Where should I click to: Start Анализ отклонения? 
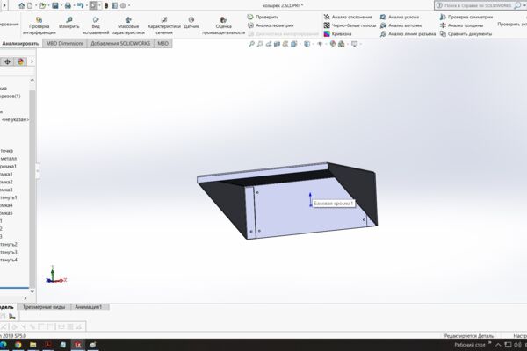348,17
